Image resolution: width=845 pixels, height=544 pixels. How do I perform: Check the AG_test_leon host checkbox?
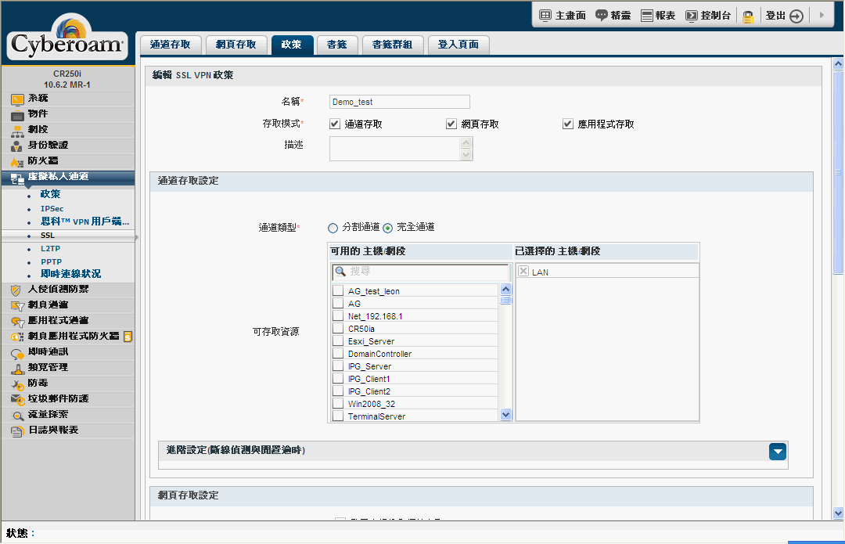coord(338,290)
